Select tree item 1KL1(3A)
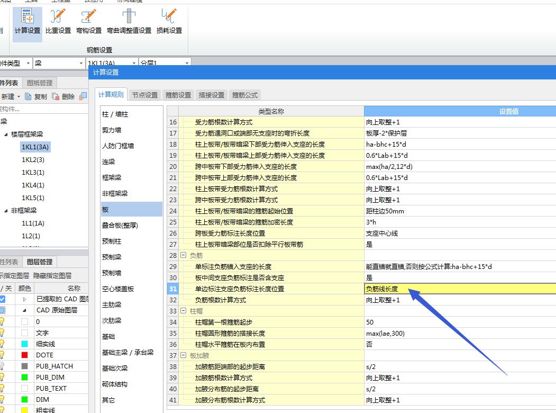556x413 pixels. coord(35,147)
